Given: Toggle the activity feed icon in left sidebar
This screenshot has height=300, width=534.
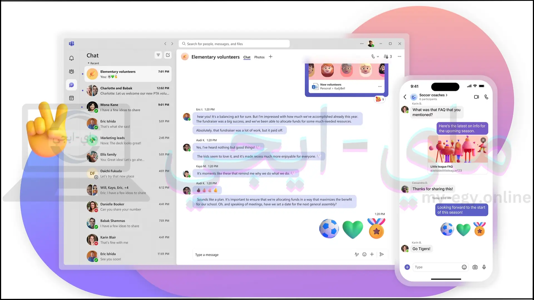Looking at the screenshot, I should [71, 58].
